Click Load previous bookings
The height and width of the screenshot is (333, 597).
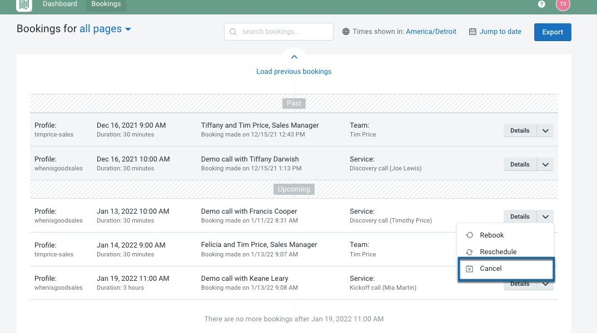point(293,71)
